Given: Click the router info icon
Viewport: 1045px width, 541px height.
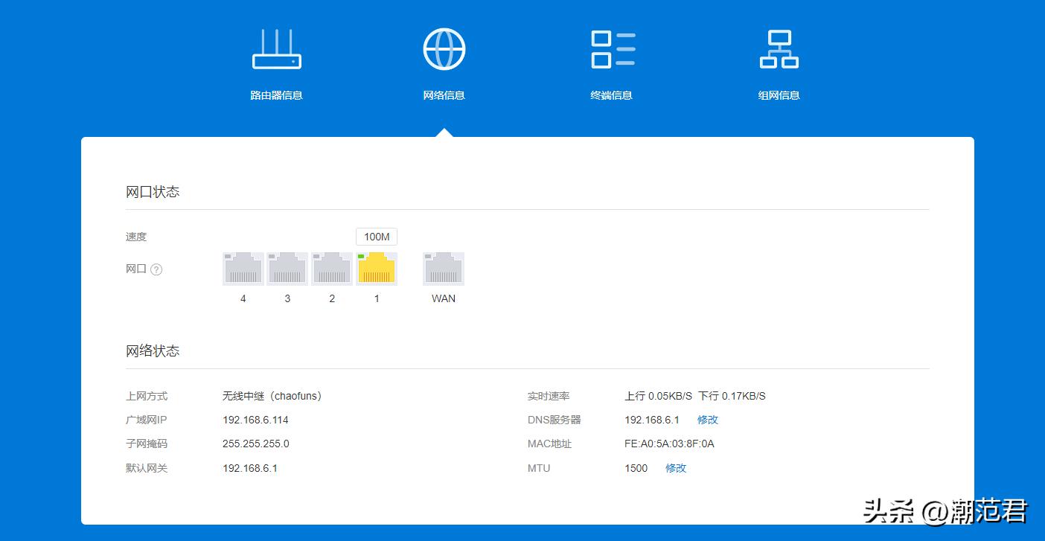Looking at the screenshot, I should click(276, 49).
